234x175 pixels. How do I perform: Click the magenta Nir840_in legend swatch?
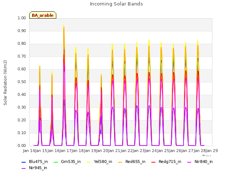(x=189, y=162)
